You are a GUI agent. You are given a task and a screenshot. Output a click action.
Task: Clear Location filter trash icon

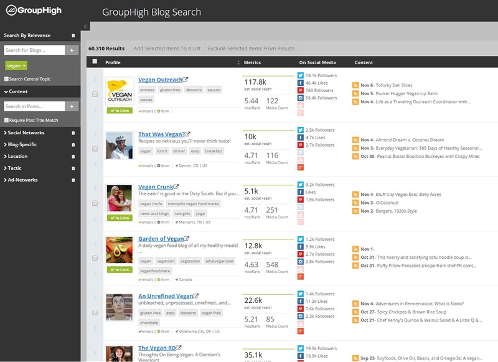pos(73,156)
